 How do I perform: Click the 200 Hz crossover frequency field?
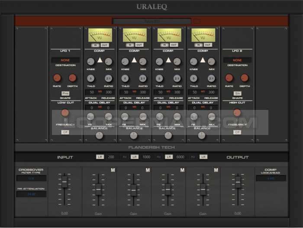(111, 157)
